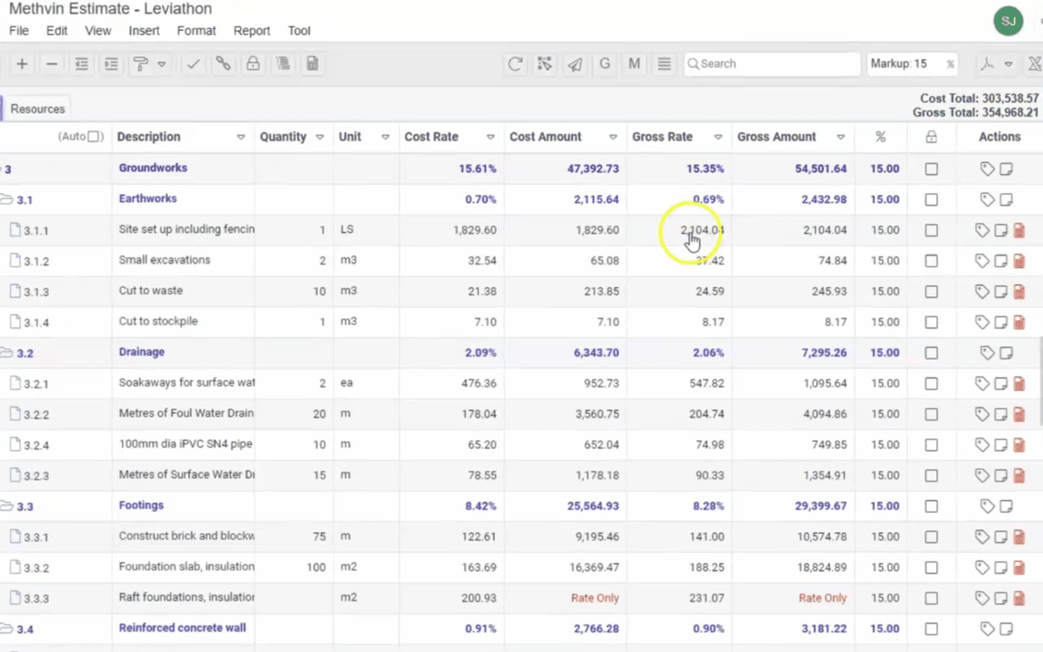Click the tag icon on the Groundworks row

(x=987, y=169)
